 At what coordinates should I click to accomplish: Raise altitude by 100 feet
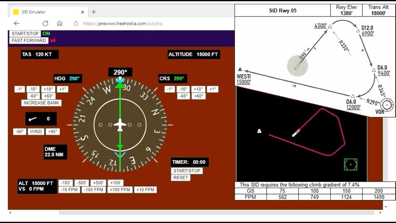click(115, 183)
